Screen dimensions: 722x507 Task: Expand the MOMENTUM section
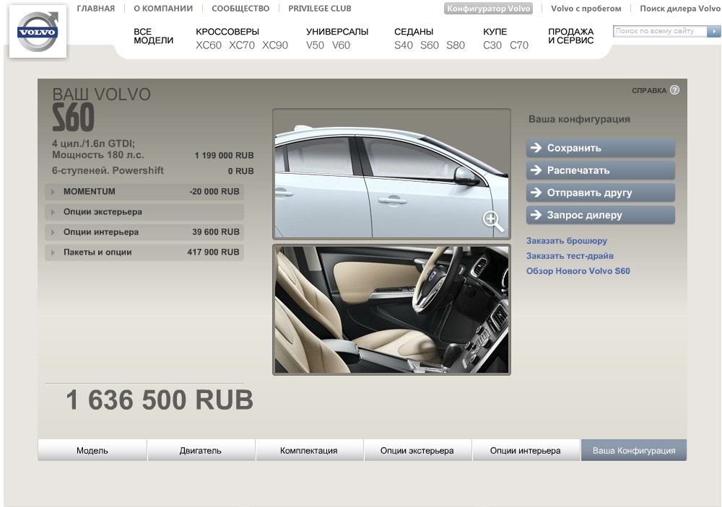pos(53,192)
